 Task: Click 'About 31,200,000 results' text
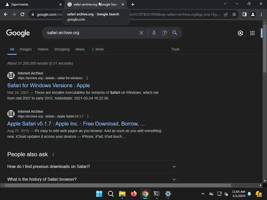28,64
